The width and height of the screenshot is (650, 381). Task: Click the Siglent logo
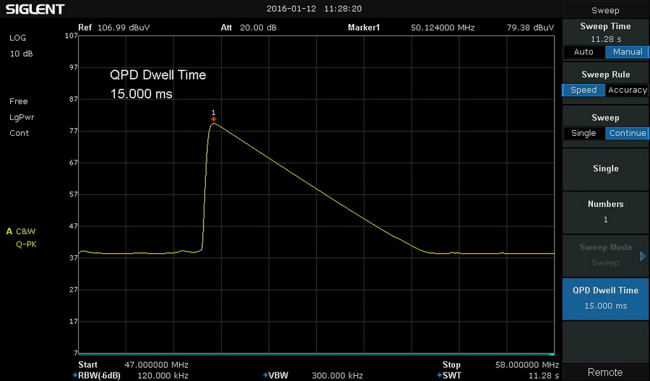pyautogui.click(x=34, y=9)
